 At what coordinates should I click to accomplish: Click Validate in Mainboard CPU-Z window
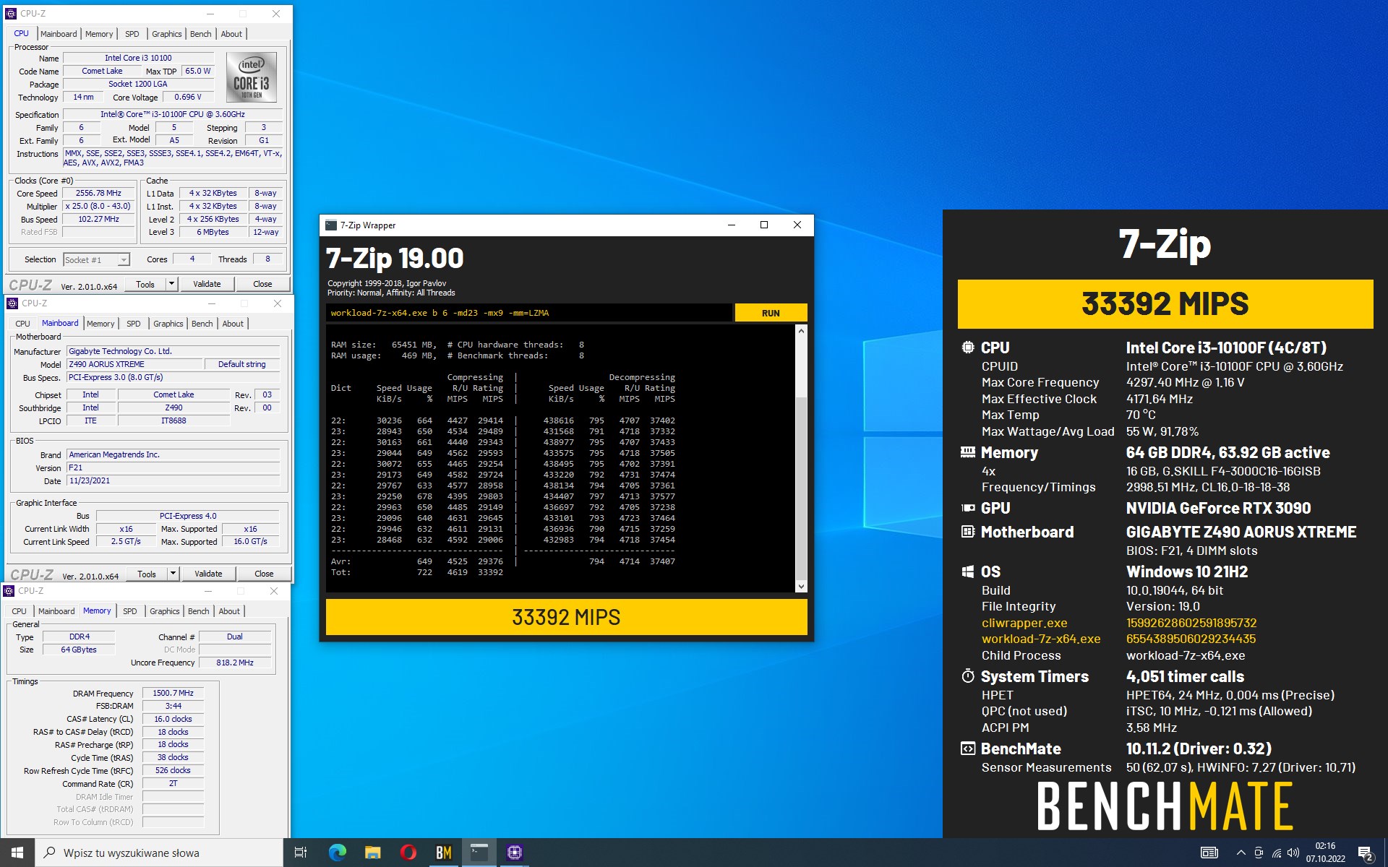click(208, 574)
